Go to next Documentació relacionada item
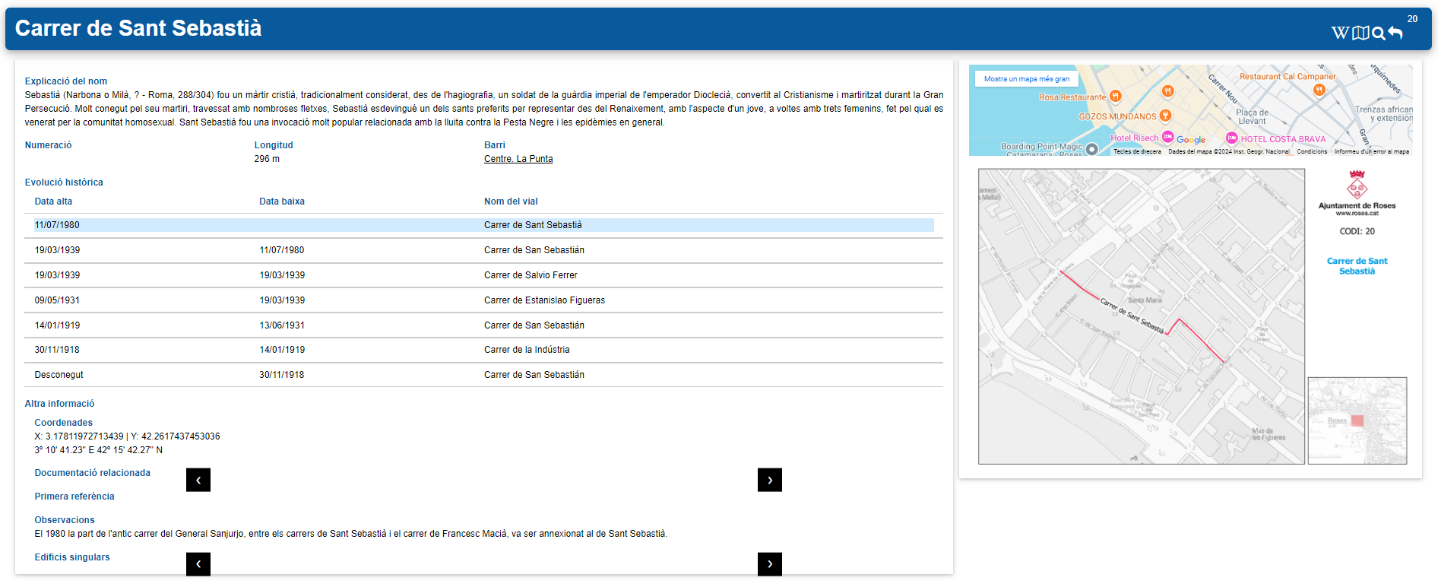 (x=769, y=480)
